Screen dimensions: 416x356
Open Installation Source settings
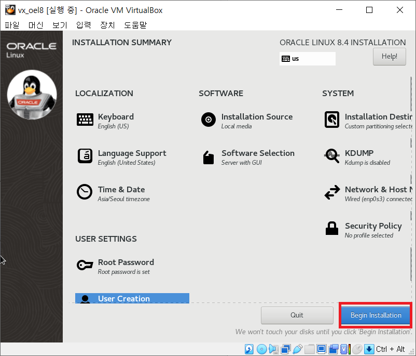click(x=247, y=121)
